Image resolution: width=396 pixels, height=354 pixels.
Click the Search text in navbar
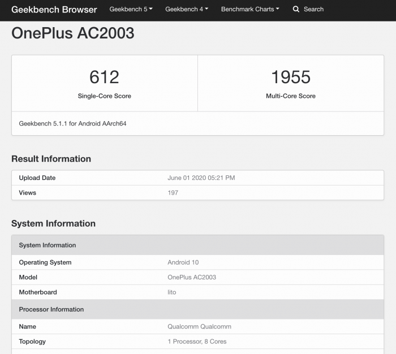click(x=313, y=10)
